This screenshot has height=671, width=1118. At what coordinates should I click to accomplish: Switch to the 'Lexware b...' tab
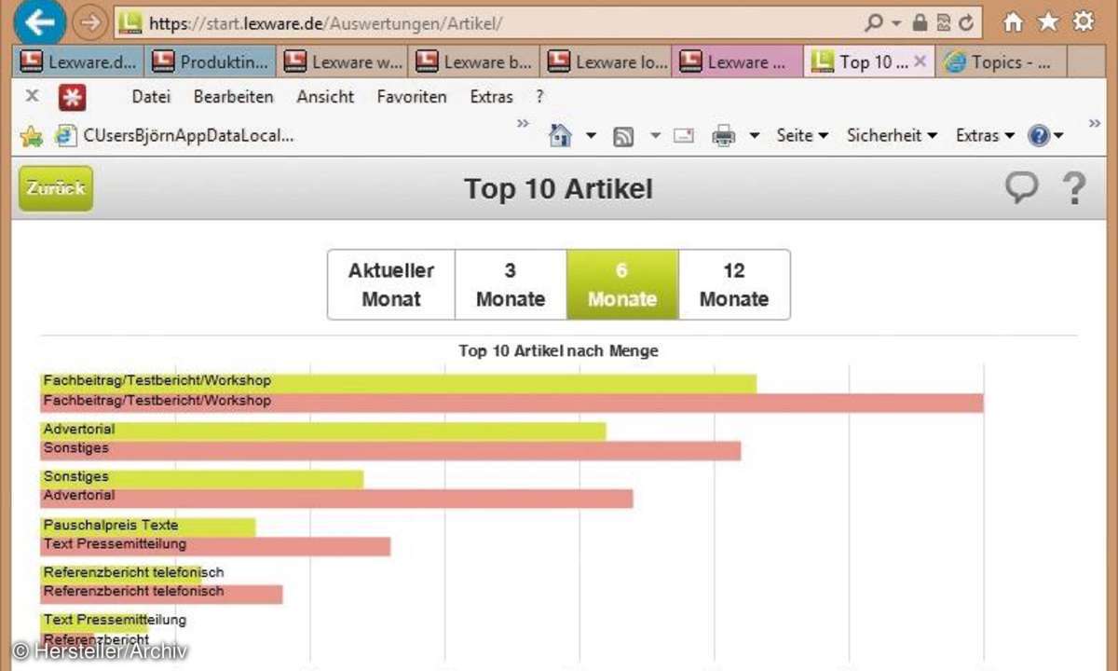[x=474, y=62]
